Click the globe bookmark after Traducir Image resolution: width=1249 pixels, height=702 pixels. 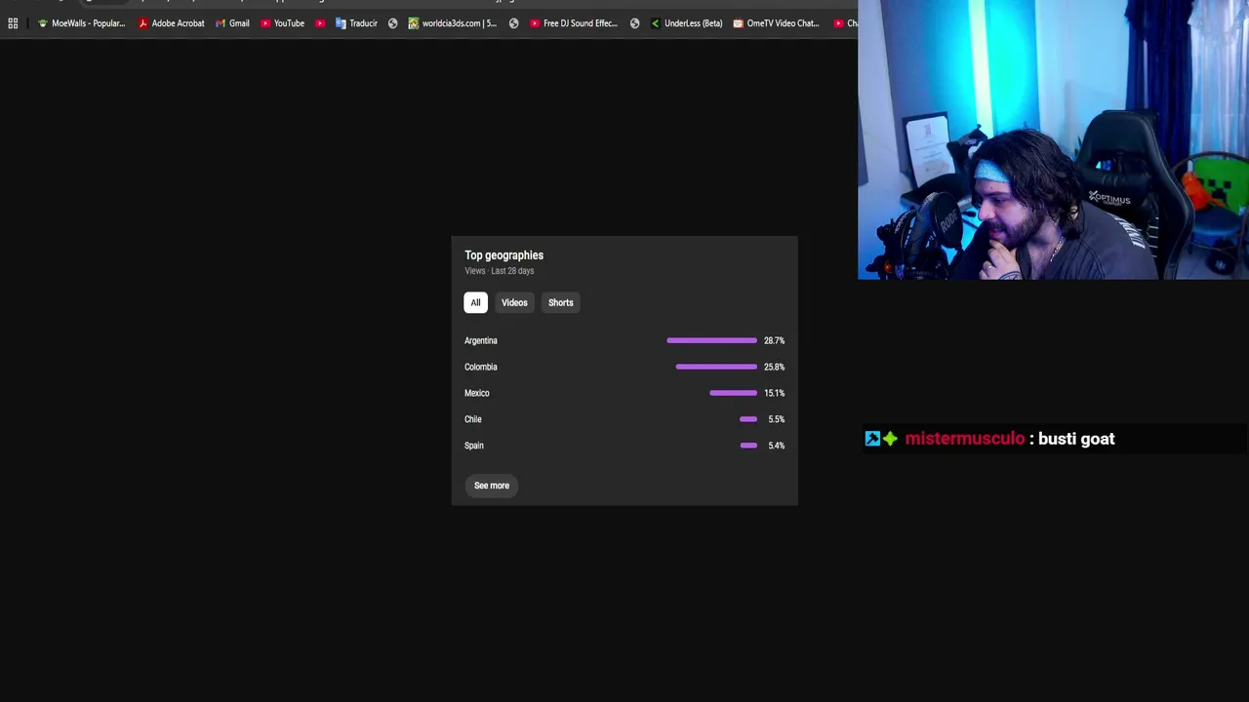point(392,23)
